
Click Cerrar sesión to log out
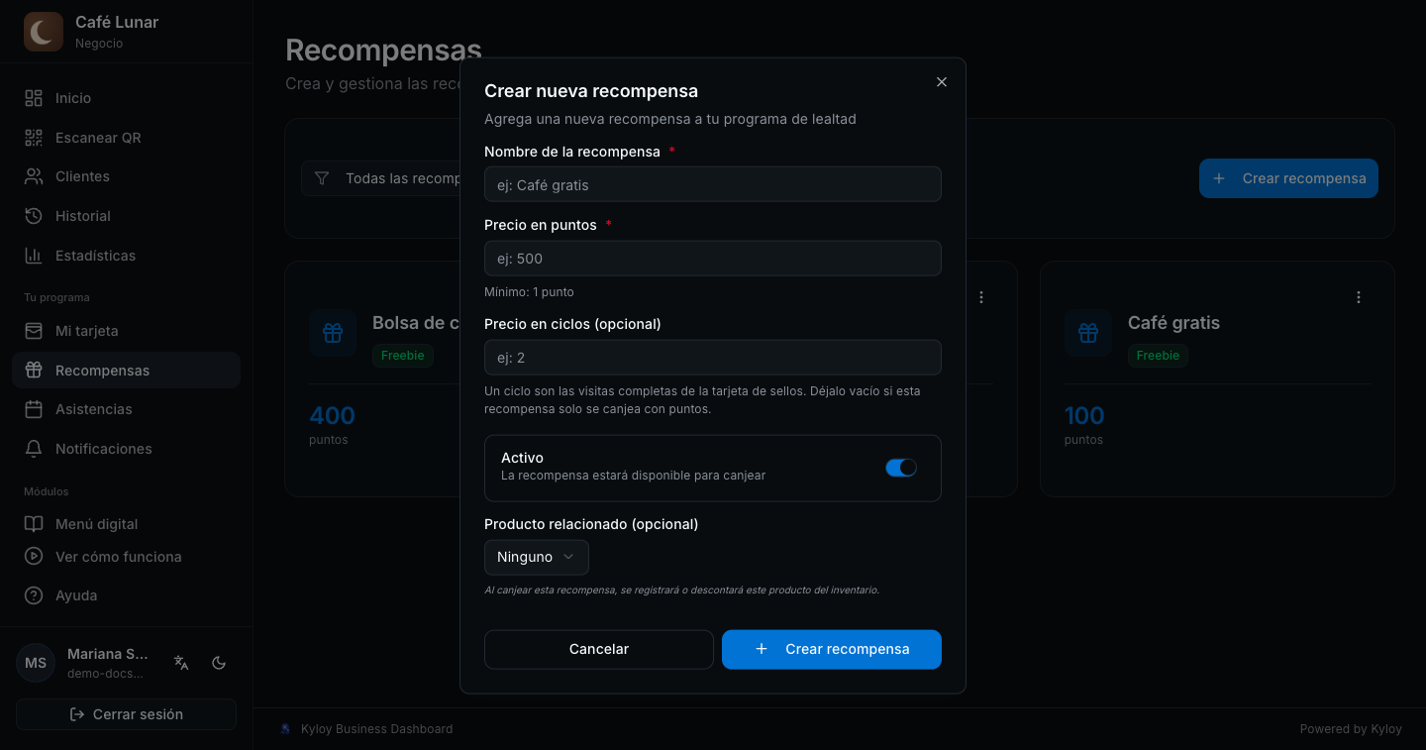tap(127, 714)
